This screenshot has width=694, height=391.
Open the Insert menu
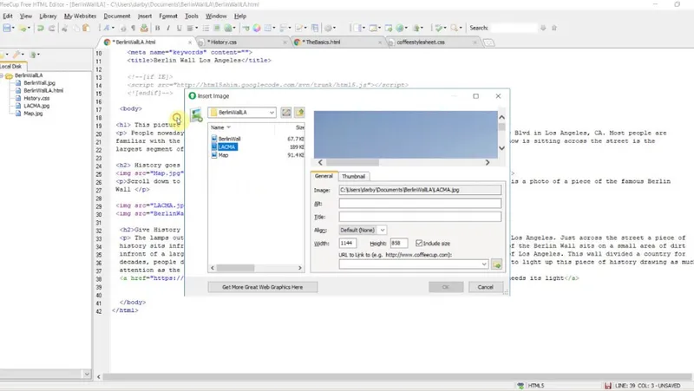tap(144, 16)
